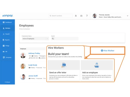Click James Graffi's photo
The height and width of the screenshot is (97, 130).
tap(23, 77)
